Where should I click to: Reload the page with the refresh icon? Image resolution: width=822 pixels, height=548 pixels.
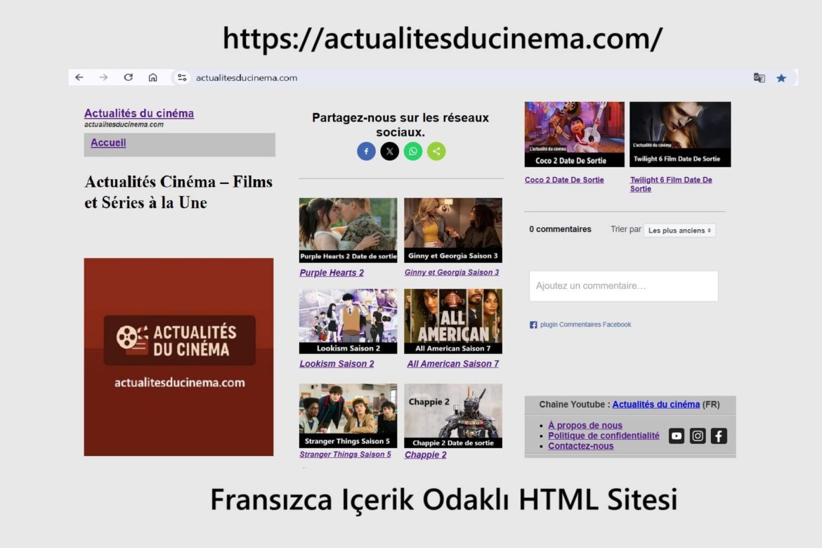128,78
